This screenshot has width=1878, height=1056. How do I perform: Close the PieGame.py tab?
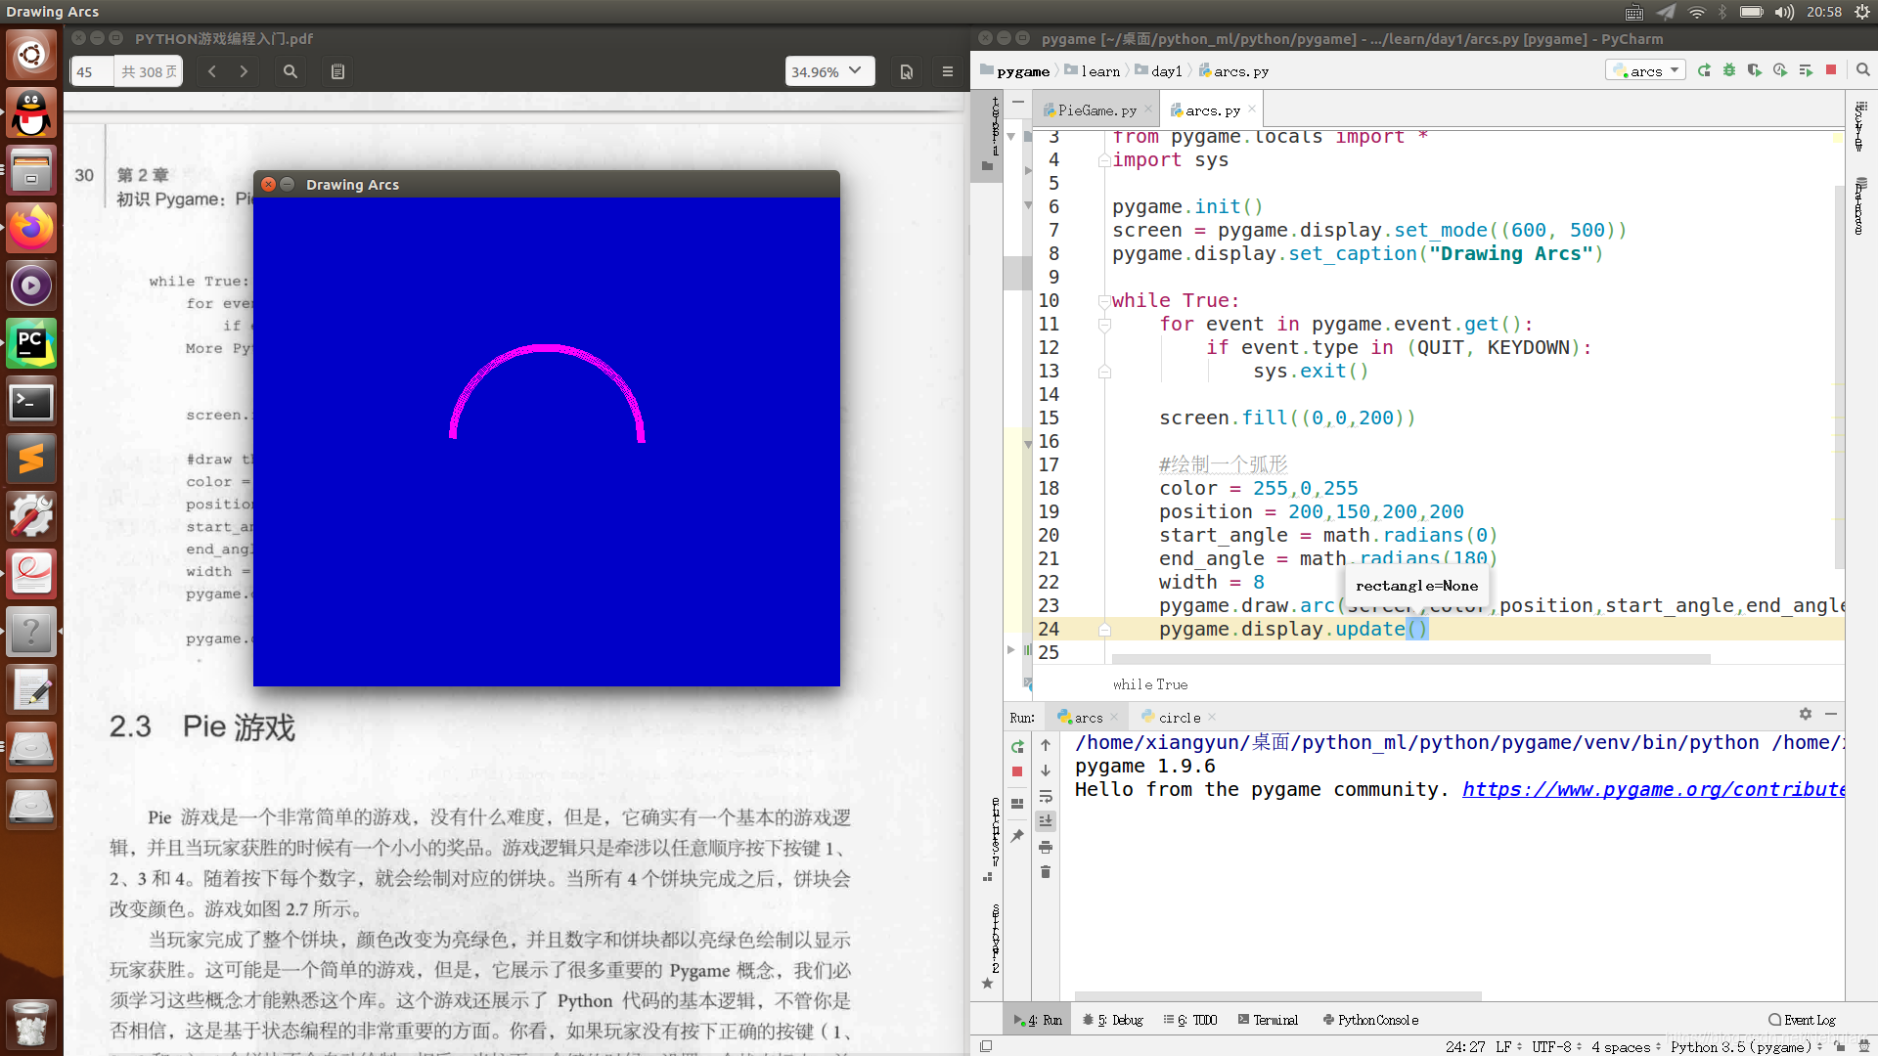(1148, 110)
